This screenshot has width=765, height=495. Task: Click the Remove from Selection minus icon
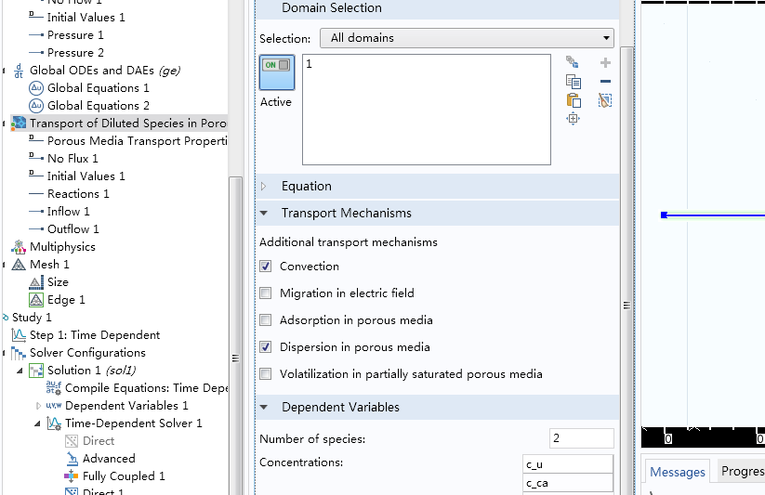[x=605, y=81]
